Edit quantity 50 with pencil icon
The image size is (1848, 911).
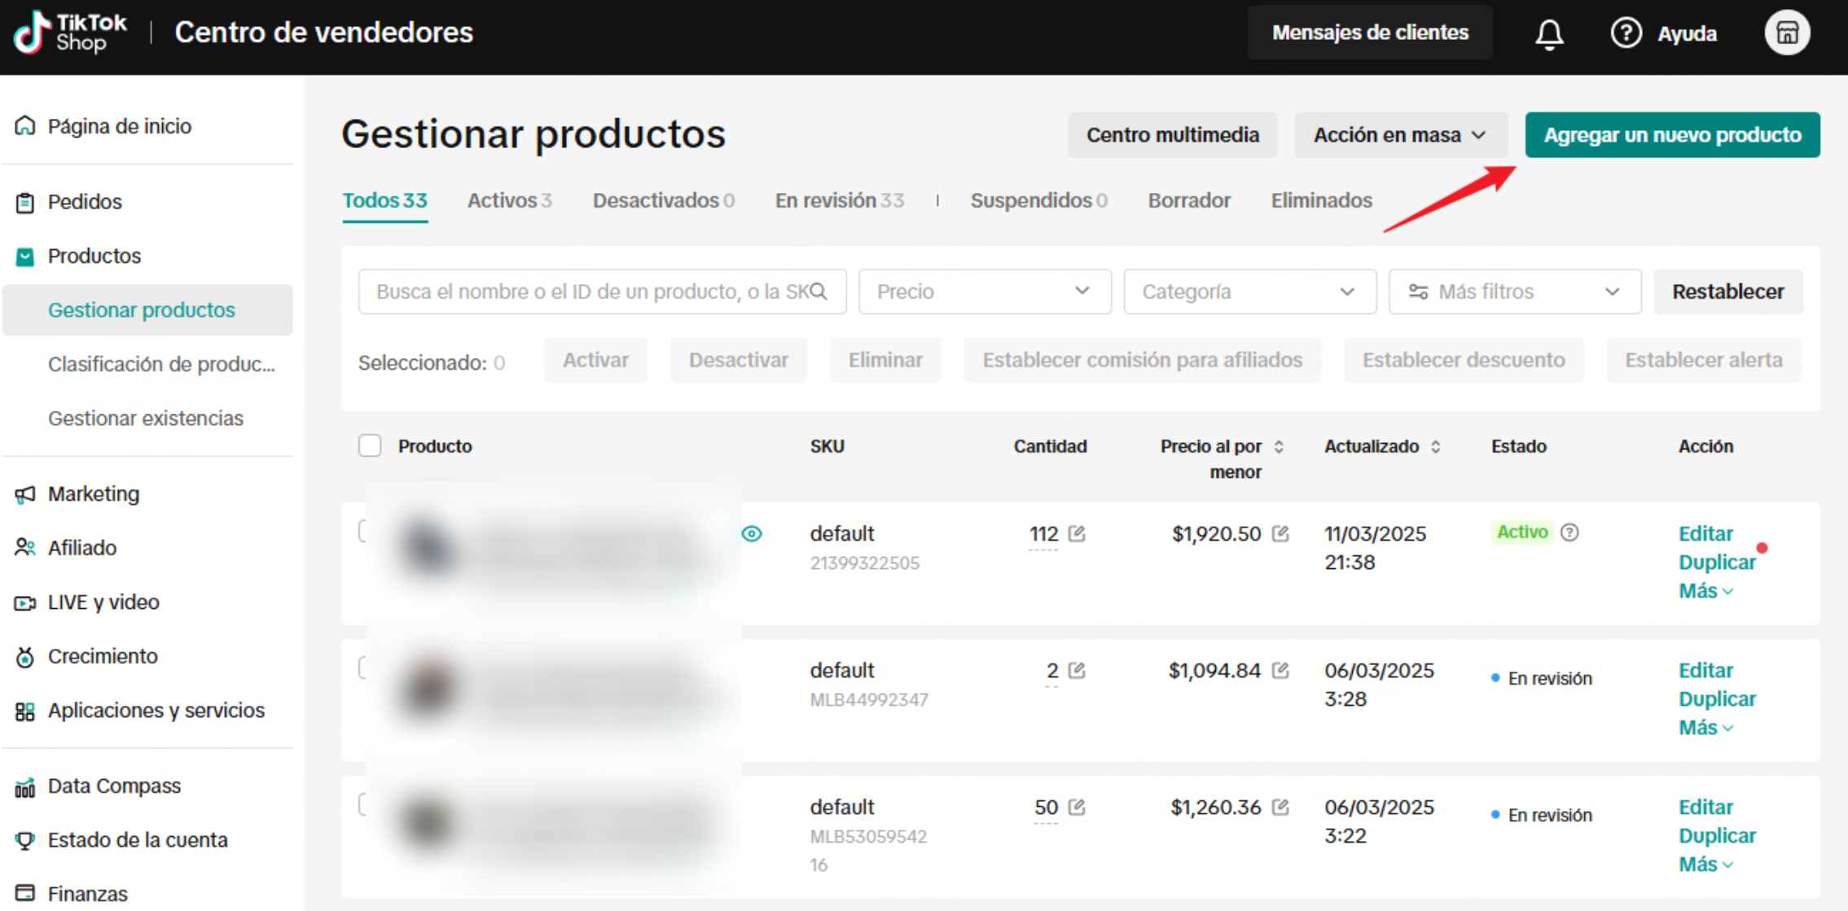pos(1077,808)
